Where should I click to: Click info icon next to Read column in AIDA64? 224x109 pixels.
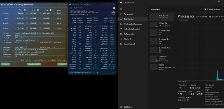click(x=25, y=10)
